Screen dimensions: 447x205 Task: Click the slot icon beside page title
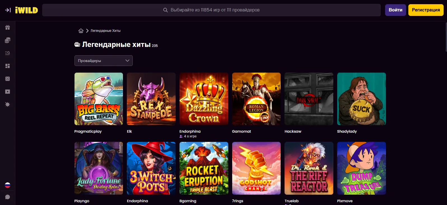77,44
